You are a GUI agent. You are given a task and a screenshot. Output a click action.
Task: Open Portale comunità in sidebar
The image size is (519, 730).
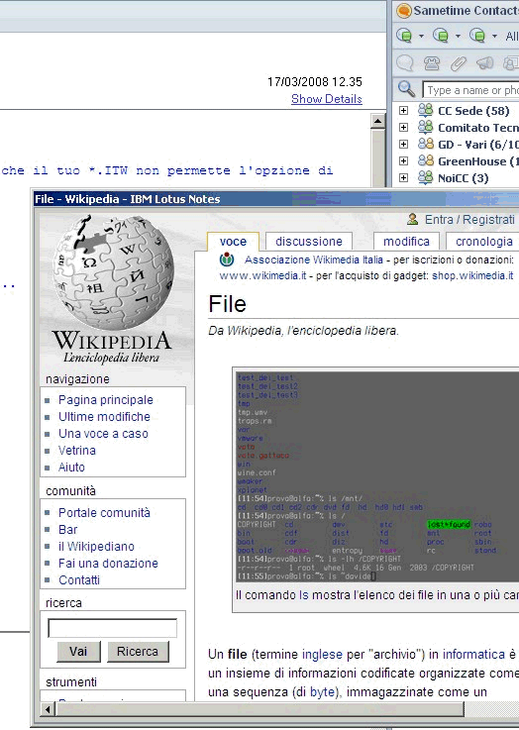[x=104, y=512]
